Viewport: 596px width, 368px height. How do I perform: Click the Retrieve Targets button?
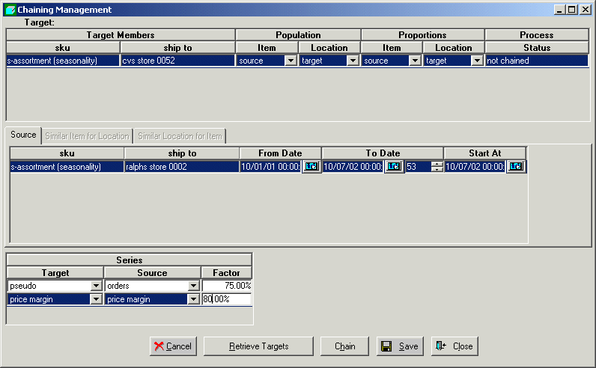(x=258, y=346)
